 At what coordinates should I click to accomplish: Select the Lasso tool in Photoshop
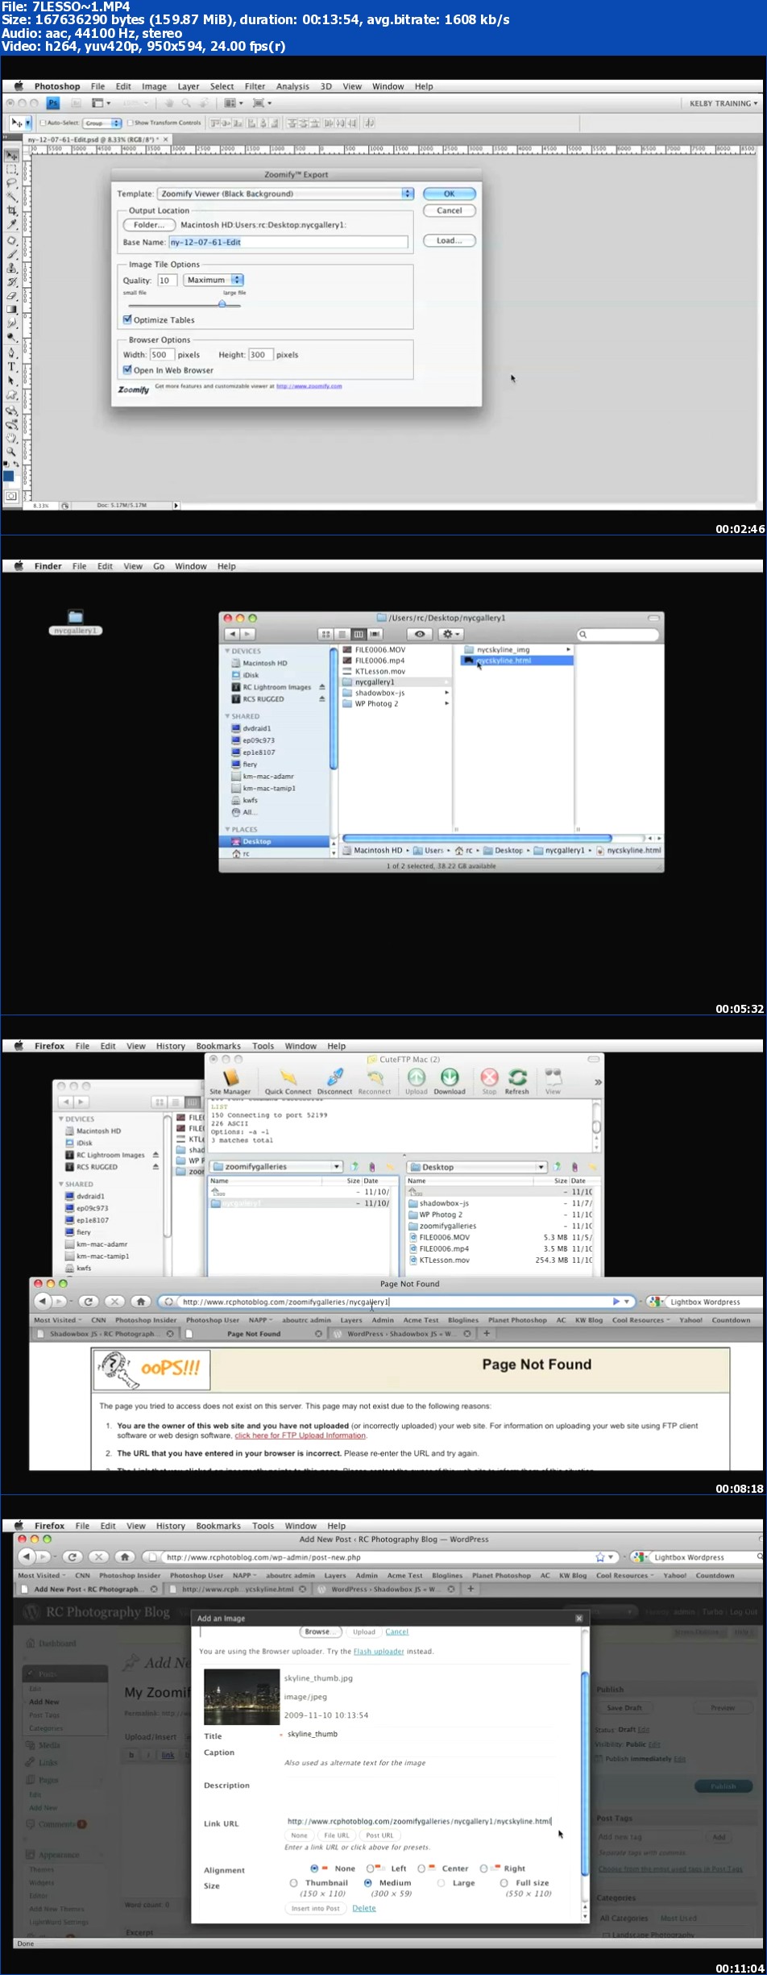point(12,183)
